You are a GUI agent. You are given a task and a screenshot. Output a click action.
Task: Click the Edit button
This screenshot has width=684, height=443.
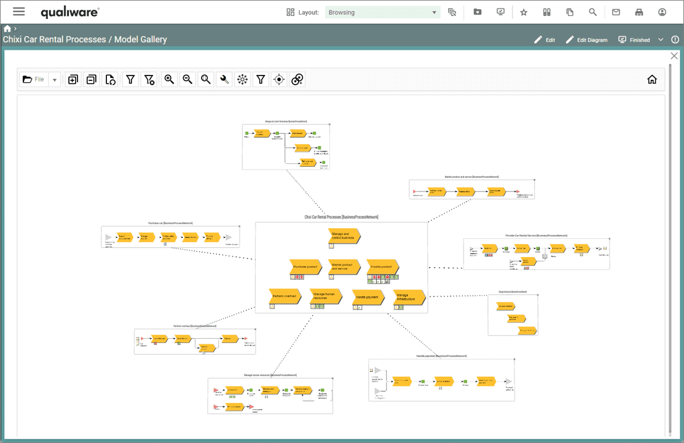point(544,40)
